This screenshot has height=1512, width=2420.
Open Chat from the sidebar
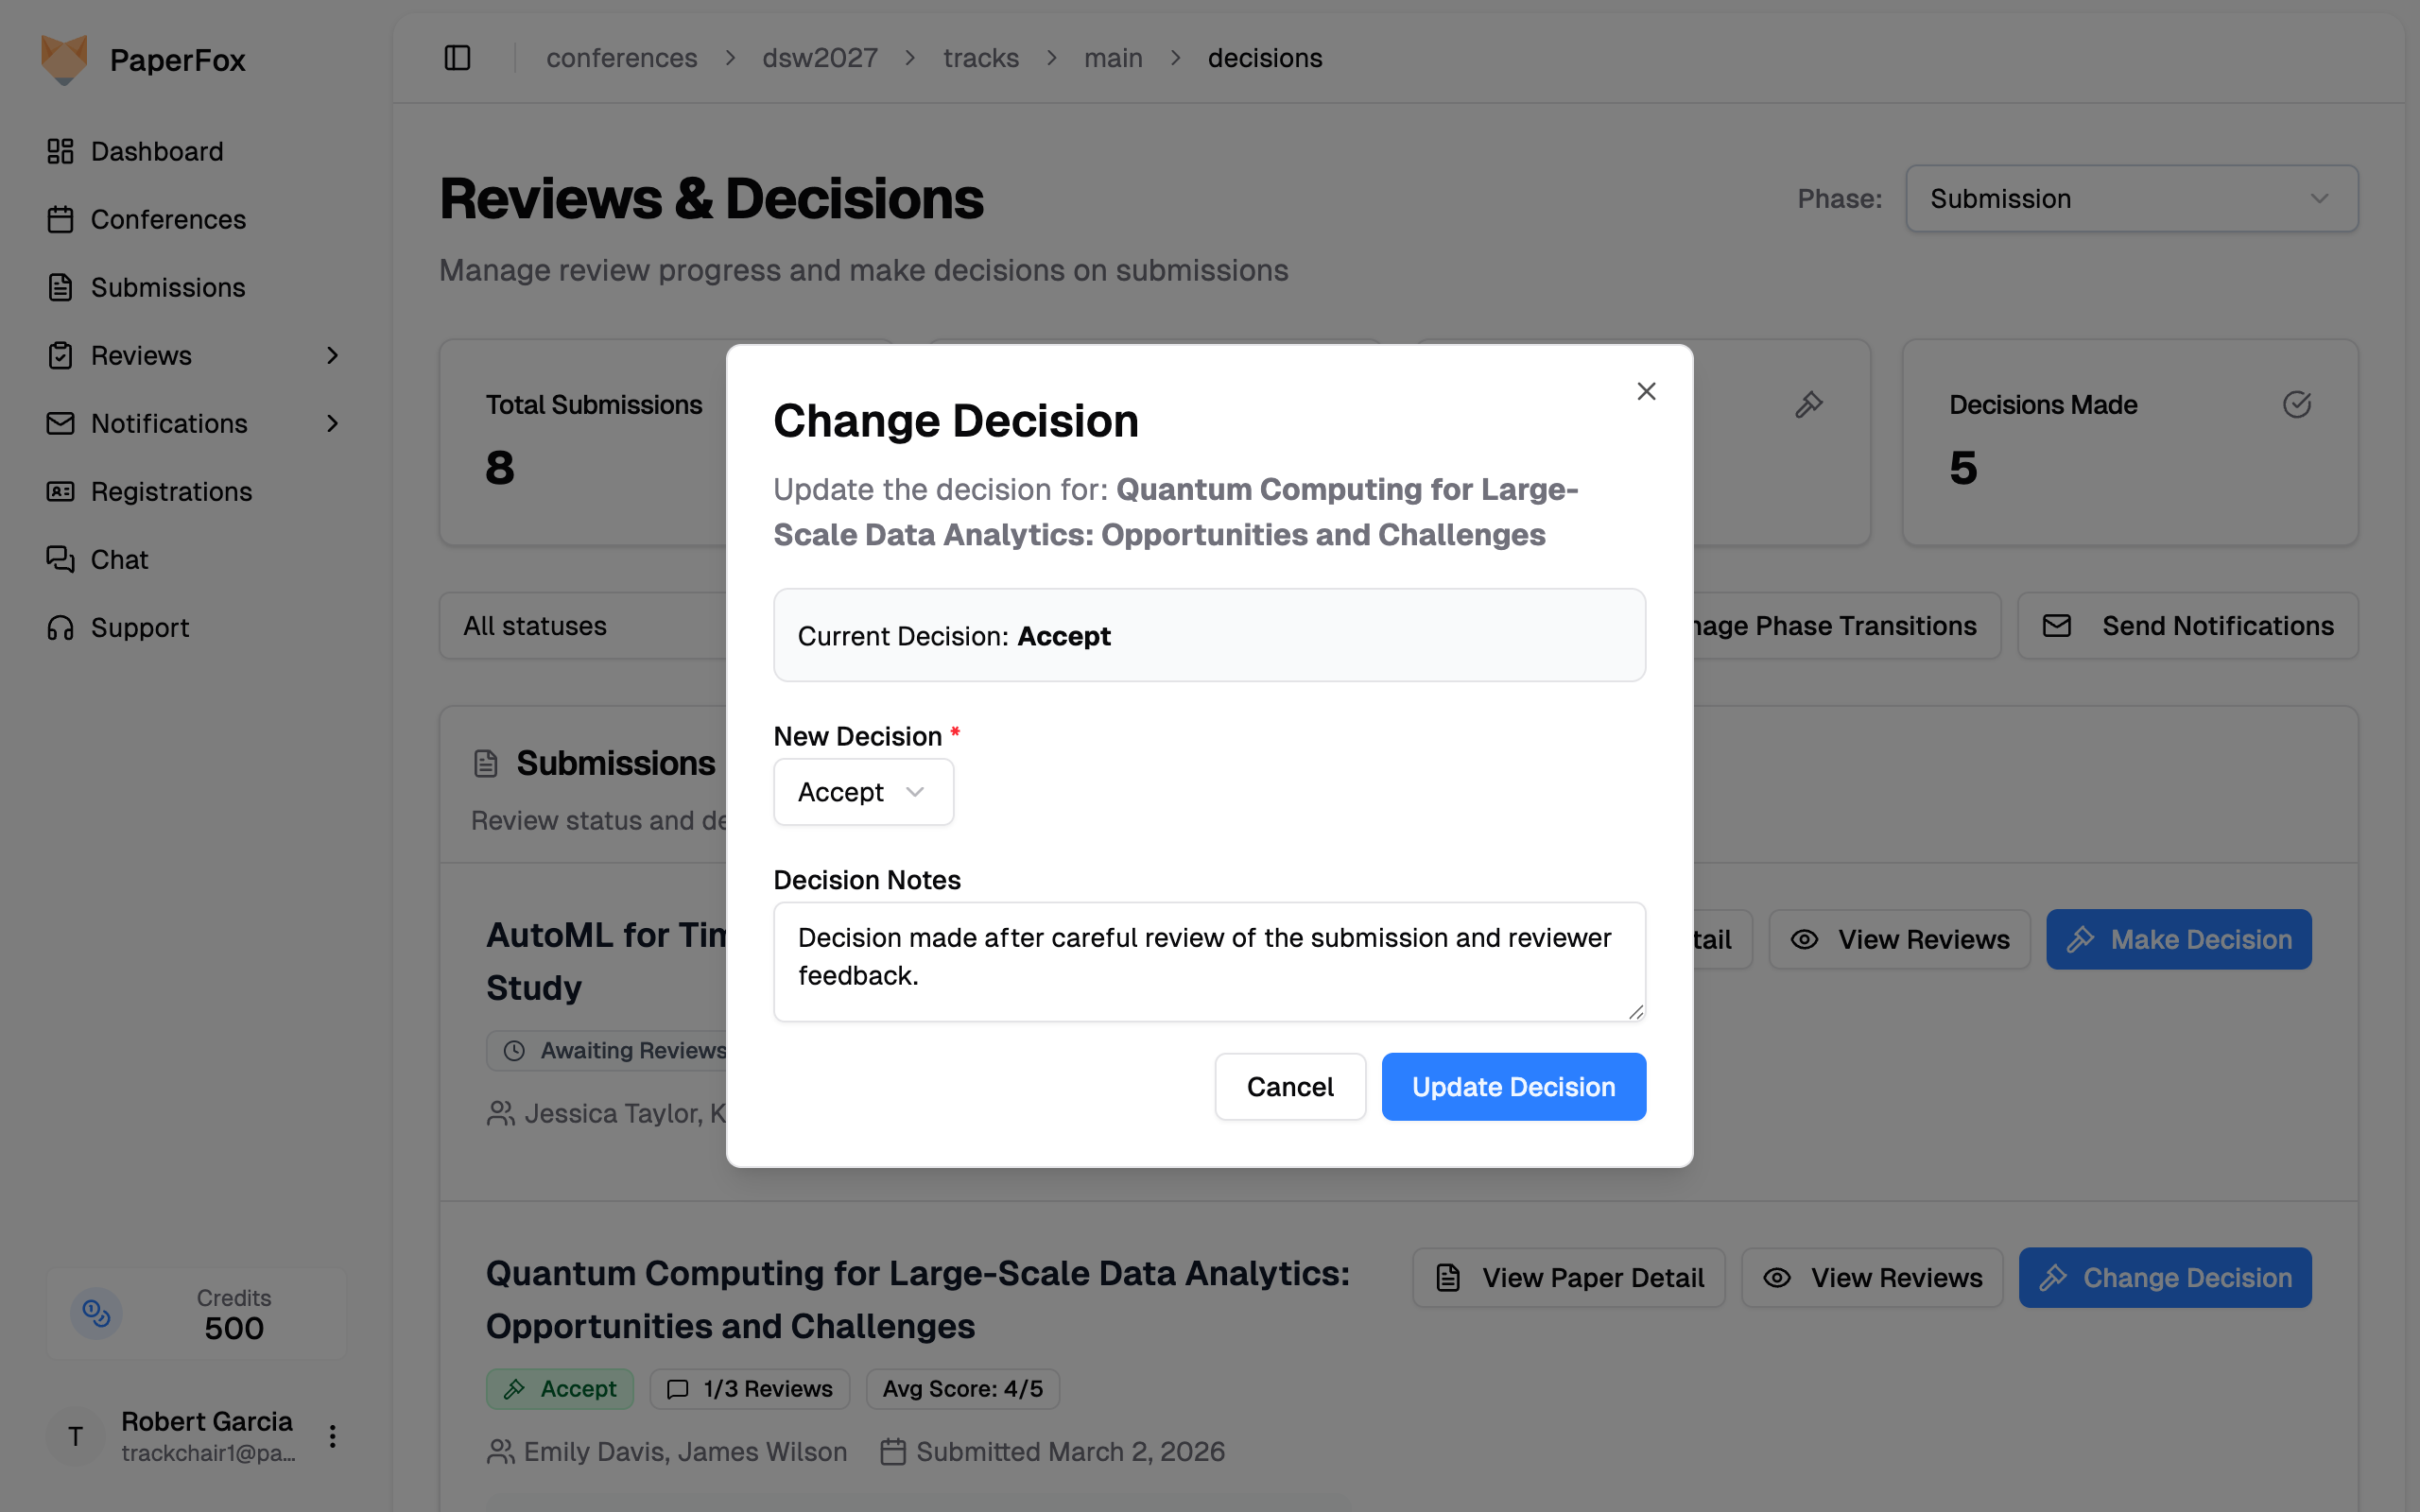point(119,559)
